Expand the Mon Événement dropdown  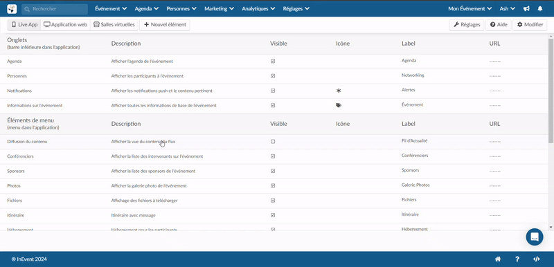tap(470, 9)
